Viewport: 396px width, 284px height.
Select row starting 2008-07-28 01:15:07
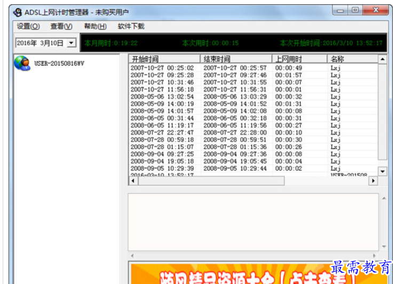click(254, 147)
